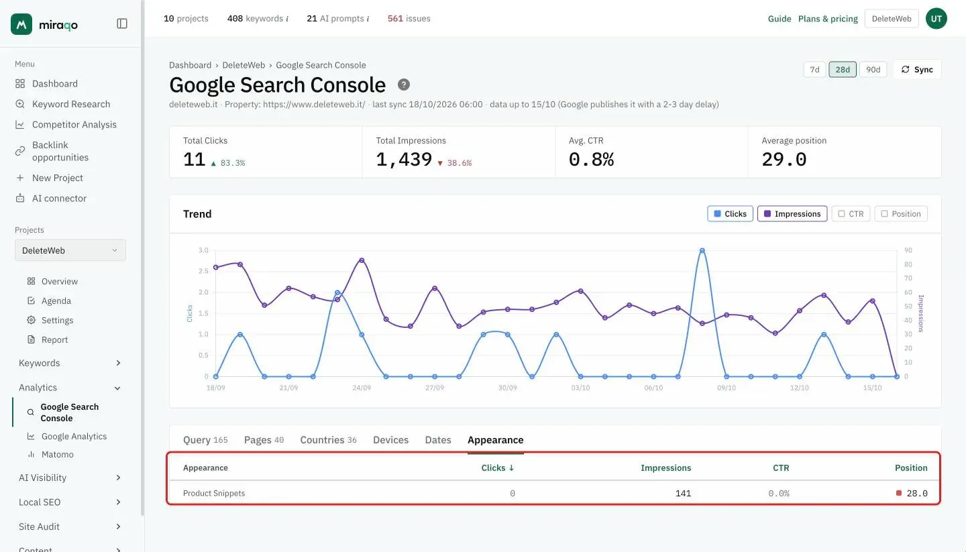Collapse the Analytics sidebar section
Viewport: 966px width, 552px height.
(x=70, y=388)
